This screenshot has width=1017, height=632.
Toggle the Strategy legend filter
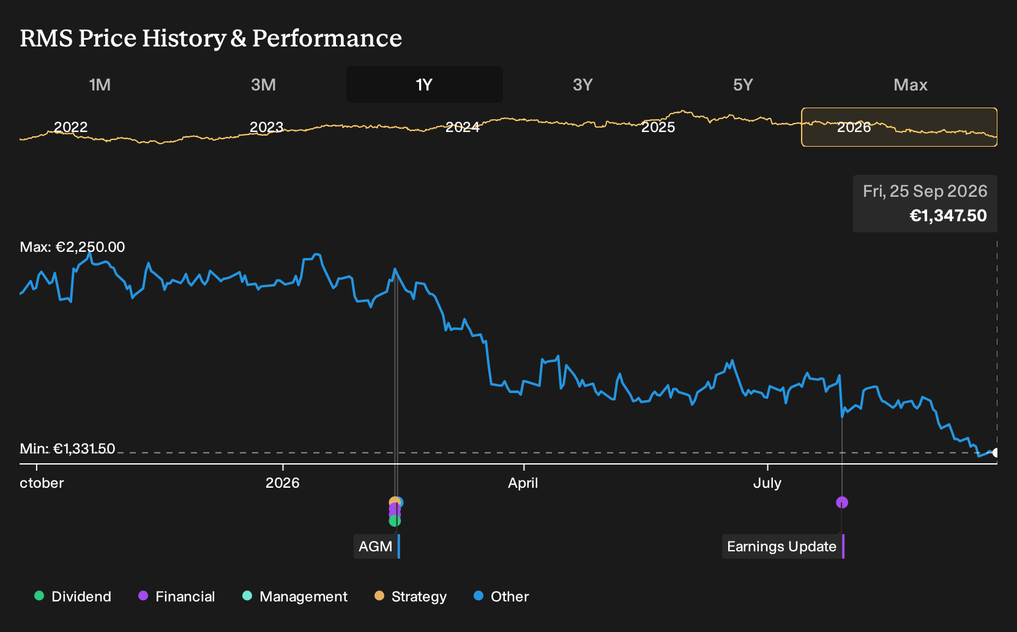tap(411, 597)
